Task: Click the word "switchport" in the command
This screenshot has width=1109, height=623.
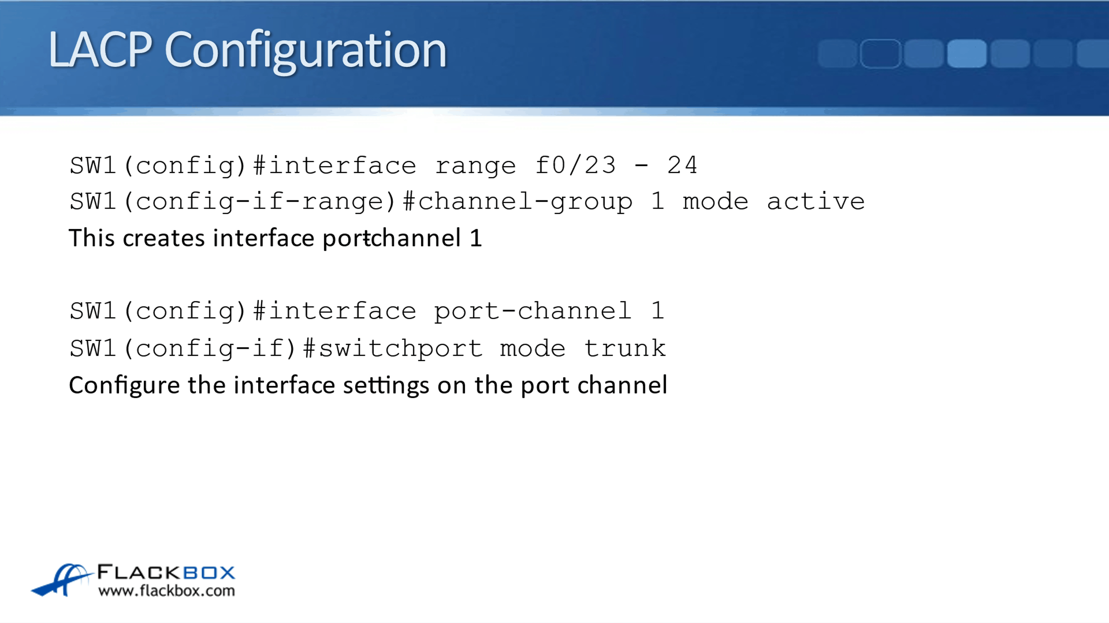Action: pos(401,349)
